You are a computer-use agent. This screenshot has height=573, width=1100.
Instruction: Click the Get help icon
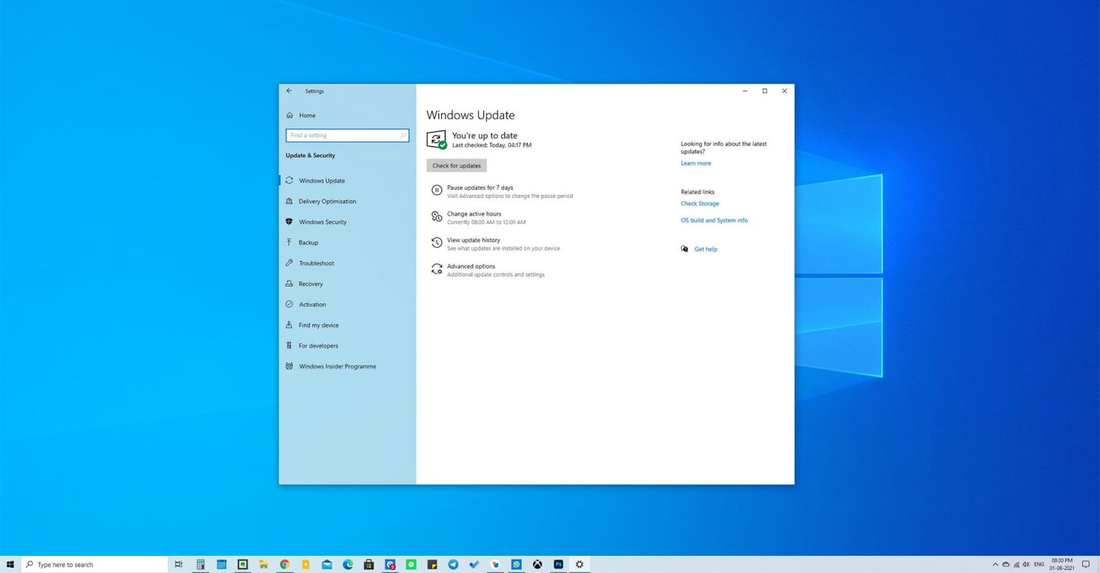click(x=685, y=249)
